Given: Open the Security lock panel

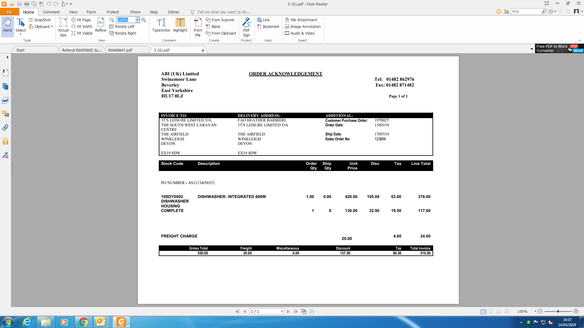Looking at the screenshot, I should point(5,142).
